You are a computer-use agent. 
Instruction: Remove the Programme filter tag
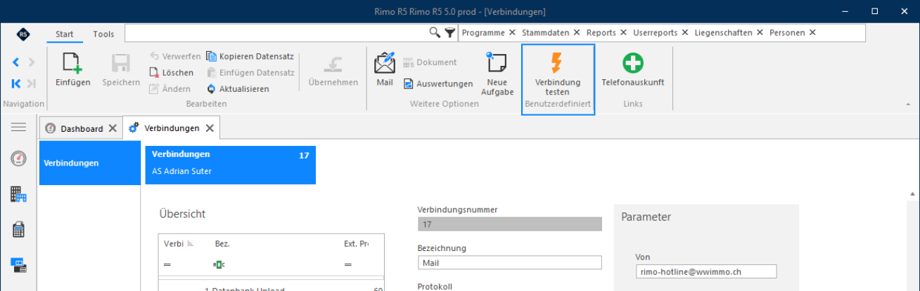512,32
